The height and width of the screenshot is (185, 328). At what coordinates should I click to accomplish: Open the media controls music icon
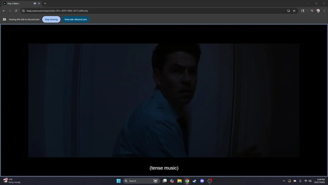(312, 11)
